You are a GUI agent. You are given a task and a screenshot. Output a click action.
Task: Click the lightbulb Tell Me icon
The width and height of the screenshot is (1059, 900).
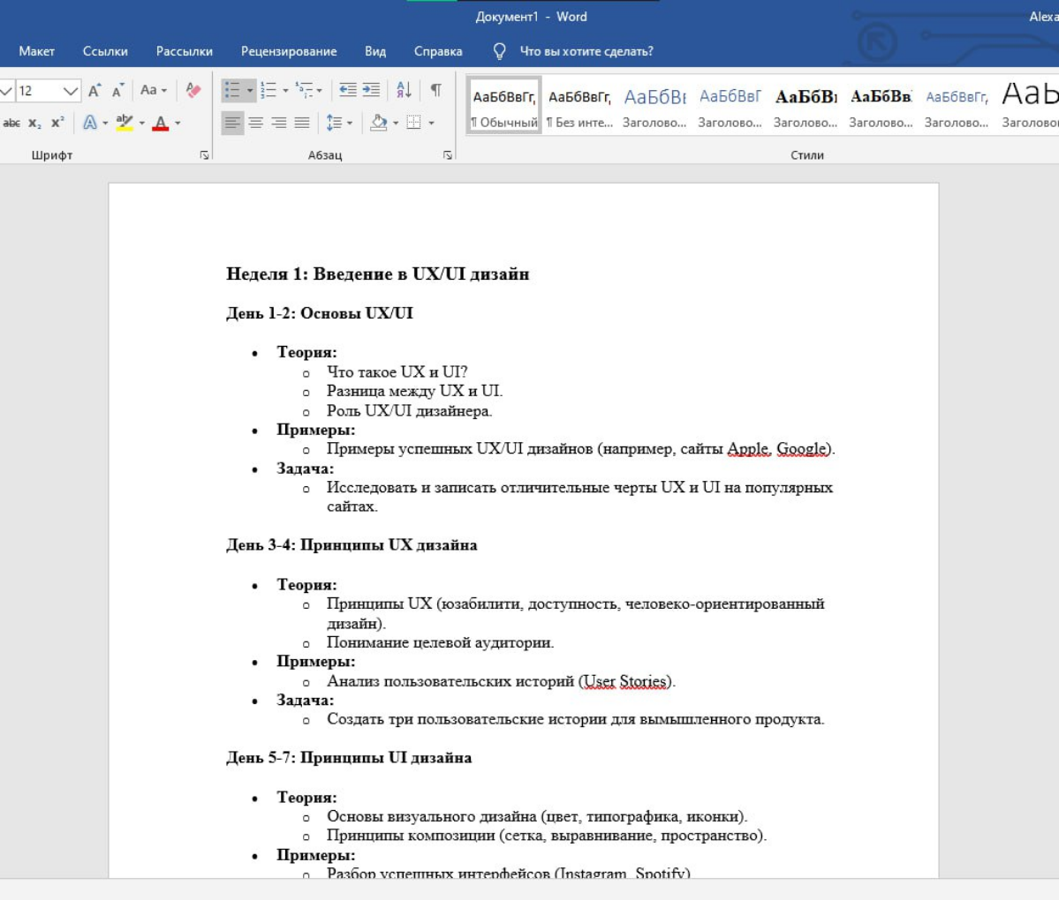[499, 51]
